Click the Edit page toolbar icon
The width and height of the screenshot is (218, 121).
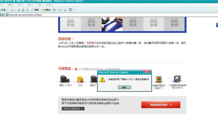pyautogui.click(x=70, y=10)
